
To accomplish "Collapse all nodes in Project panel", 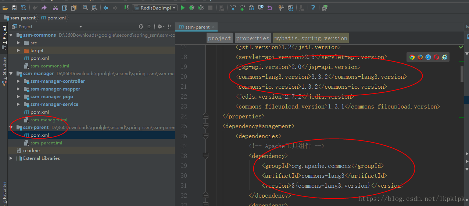I will [x=149, y=26].
